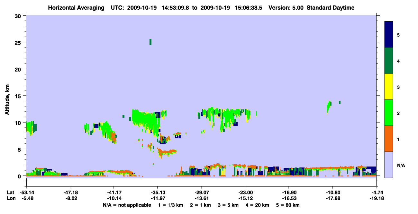The height and width of the screenshot is (214, 418).
Task: Click the dark green colorbar segment labeled 4
Action: (x=389, y=61)
